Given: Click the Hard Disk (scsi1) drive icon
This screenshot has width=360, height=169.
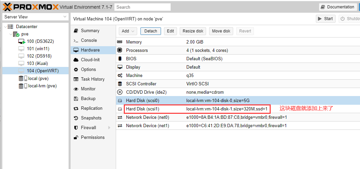Looking at the screenshot, I should [x=120, y=109].
